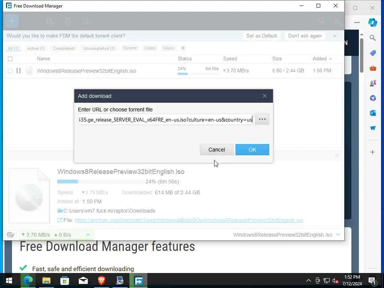Click Cancel in Add download dialog
The image size is (384, 288).
(x=216, y=150)
